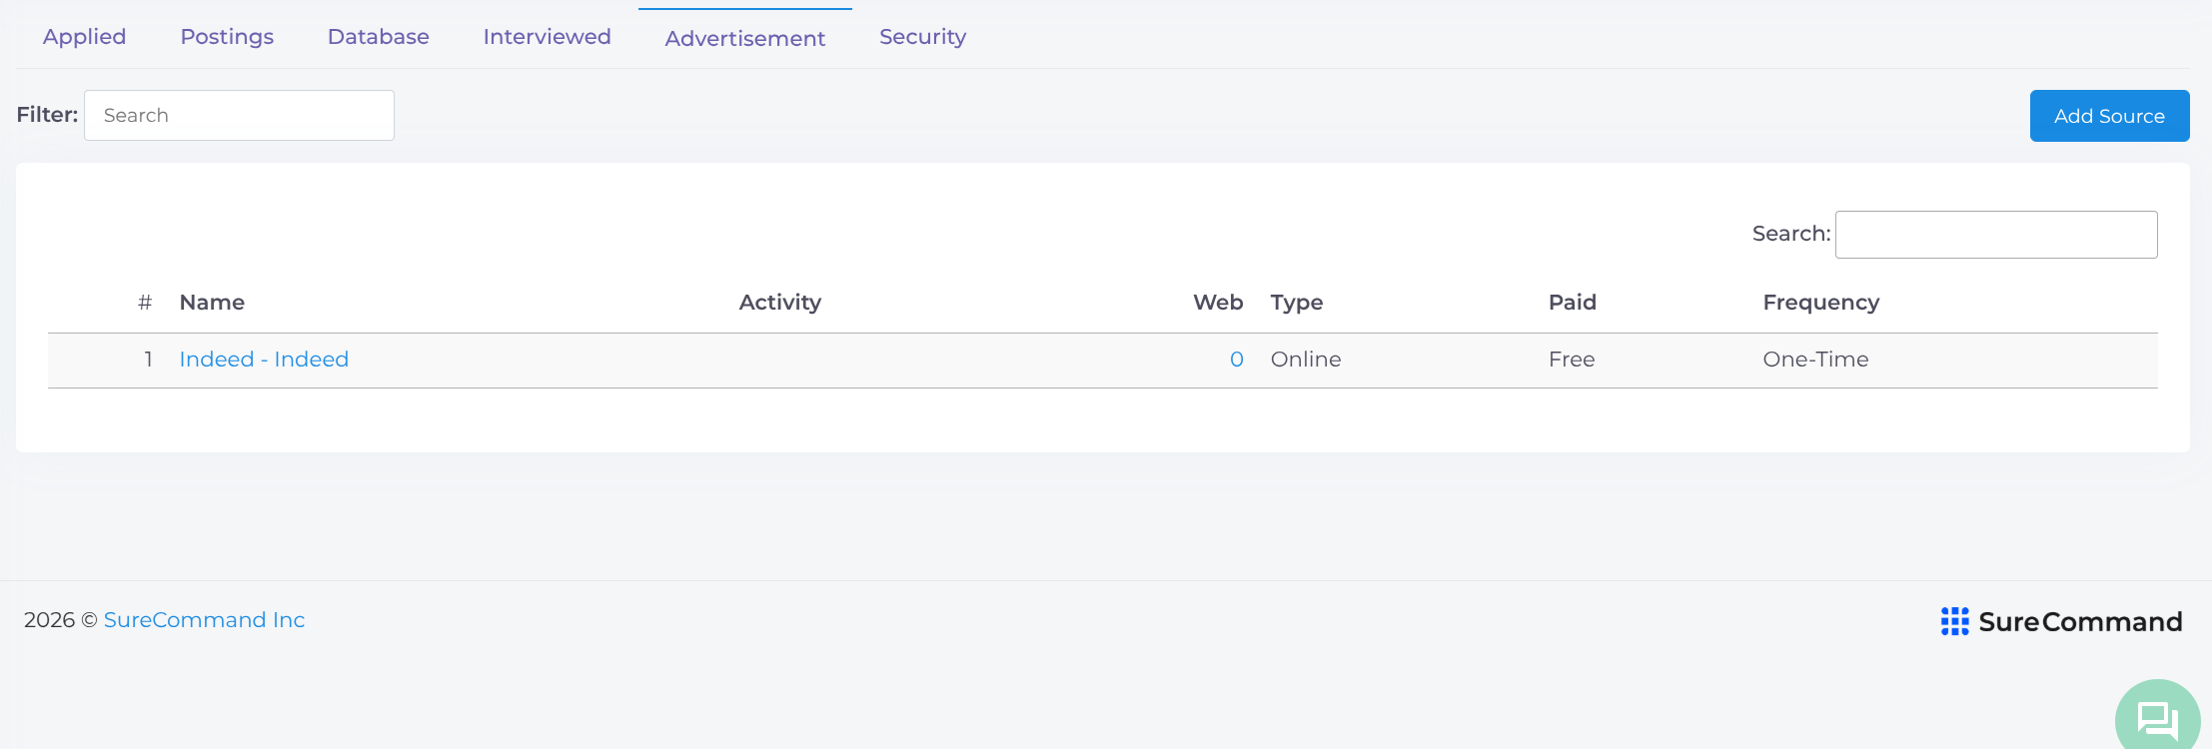Visit the SureCommand Inc footer link
Image resolution: width=2212 pixels, height=749 pixels.
(204, 620)
